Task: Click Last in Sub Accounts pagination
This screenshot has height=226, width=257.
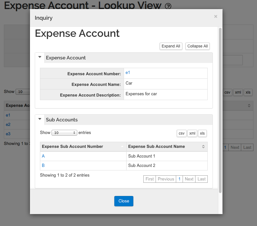Action: point(201,179)
